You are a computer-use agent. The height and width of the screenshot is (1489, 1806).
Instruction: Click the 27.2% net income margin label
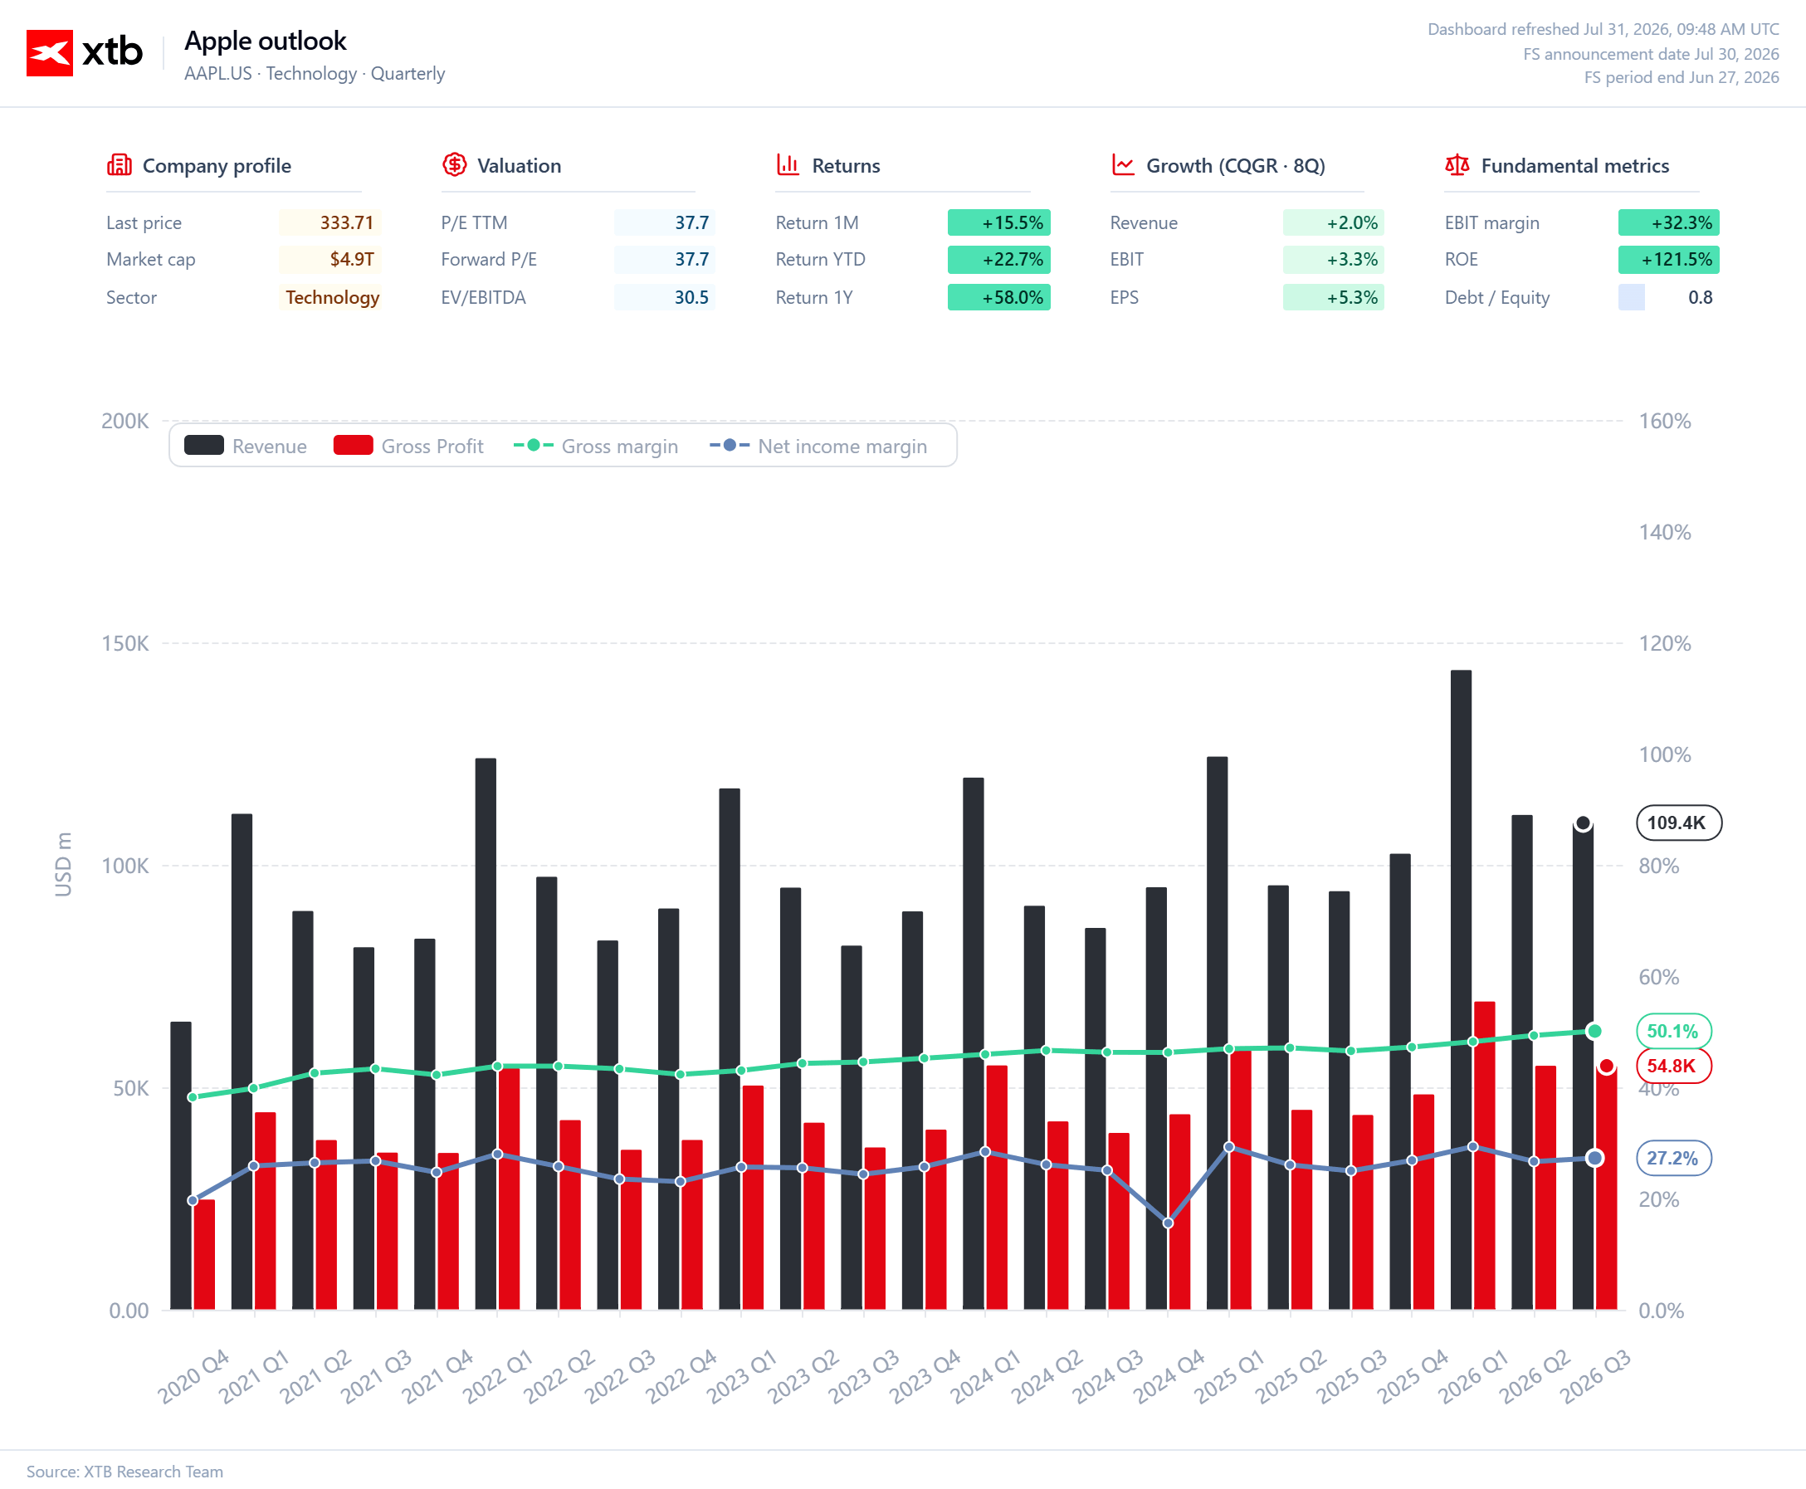point(1673,1158)
